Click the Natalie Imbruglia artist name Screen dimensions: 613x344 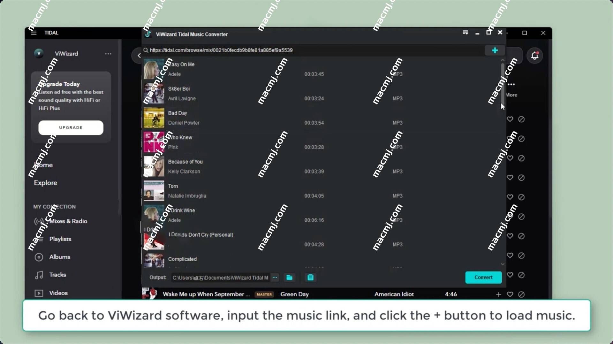[187, 196]
